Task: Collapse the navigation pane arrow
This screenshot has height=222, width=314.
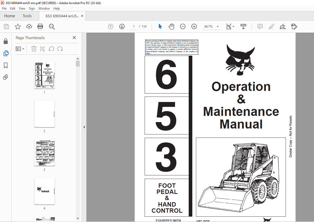Action: 84,127
